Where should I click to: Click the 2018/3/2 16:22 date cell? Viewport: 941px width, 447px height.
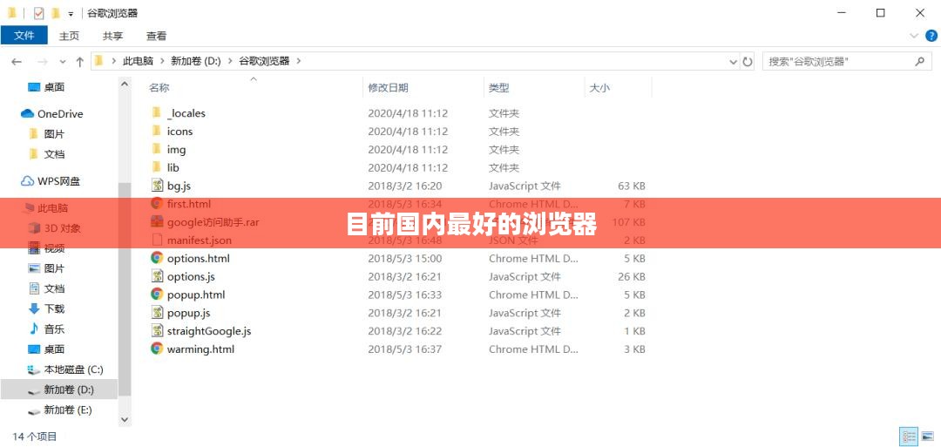pyautogui.click(x=405, y=331)
